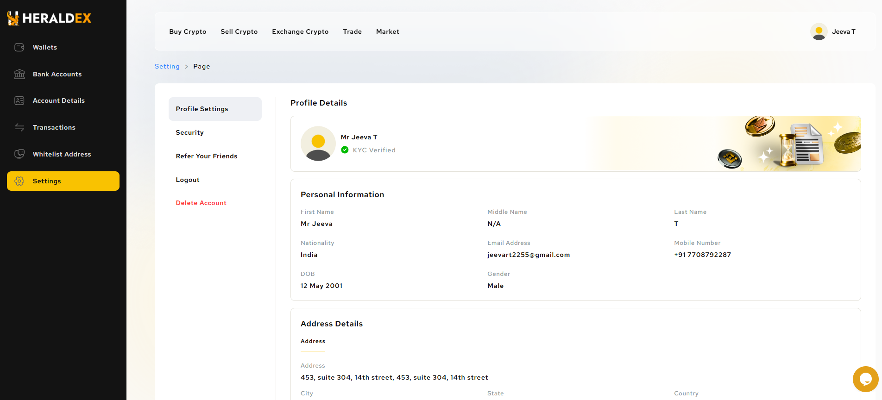882x400 pixels.
Task: Click the HeraldEX logo
Action: click(x=49, y=18)
